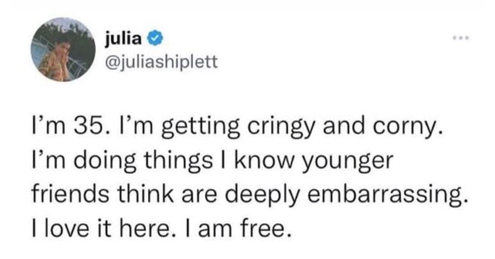Click the blue verified checkmark badge
The height and width of the screenshot is (259, 495).
[155, 39]
